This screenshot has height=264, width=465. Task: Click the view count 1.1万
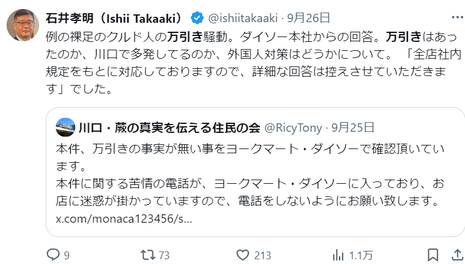pyautogui.click(x=361, y=256)
